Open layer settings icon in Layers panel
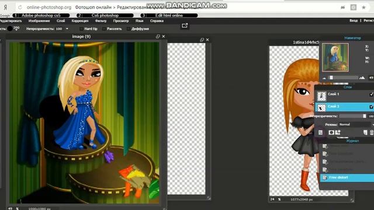The image size is (374, 210). pos(320,132)
